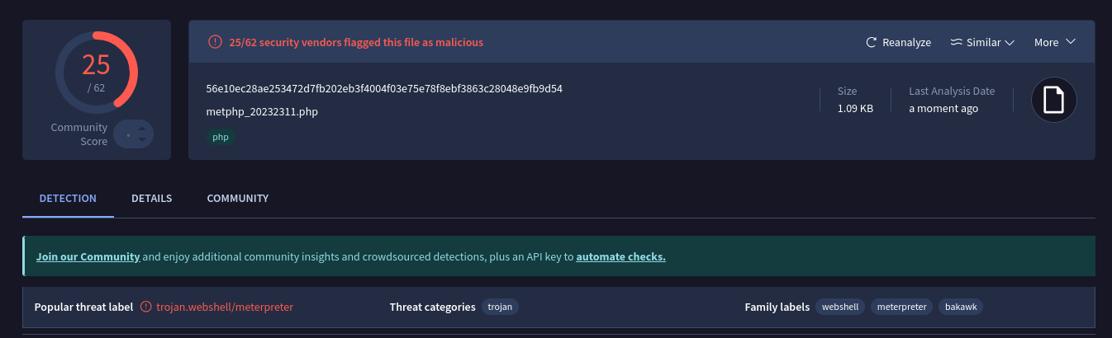
Task: Click warning icon next to trojan.webshell/meterpreter
Action: click(x=146, y=307)
